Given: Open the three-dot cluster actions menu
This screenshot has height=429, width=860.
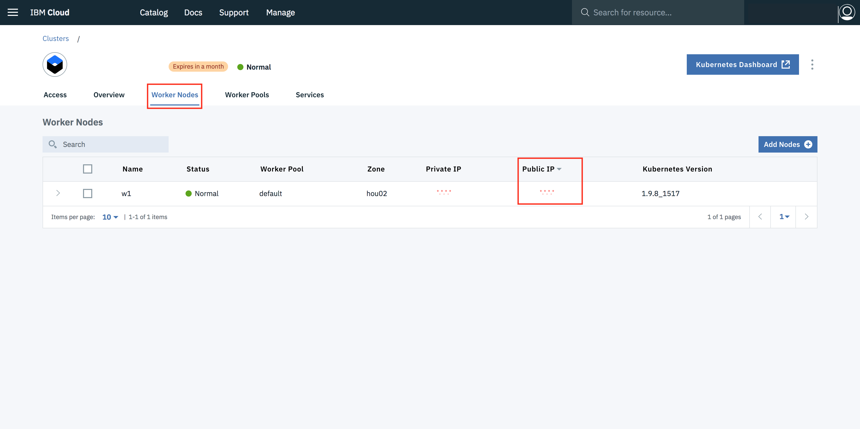Looking at the screenshot, I should [812, 65].
